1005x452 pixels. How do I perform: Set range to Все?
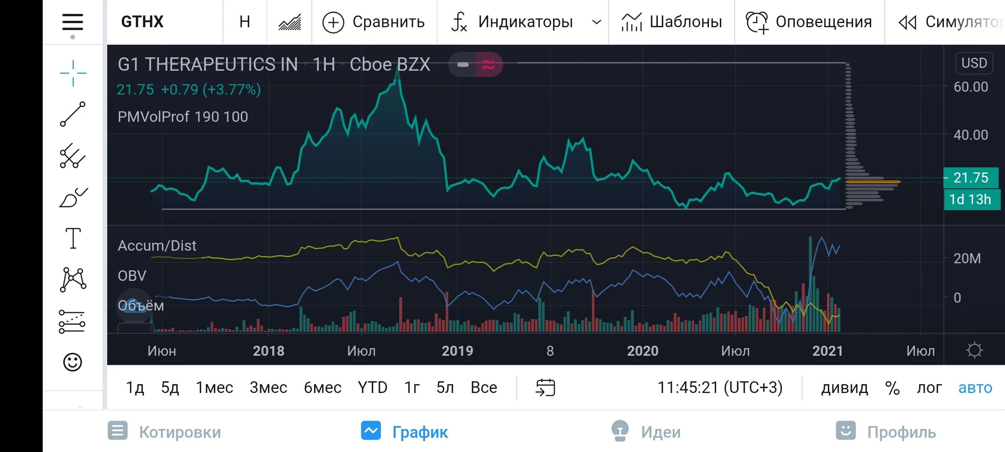click(x=484, y=388)
